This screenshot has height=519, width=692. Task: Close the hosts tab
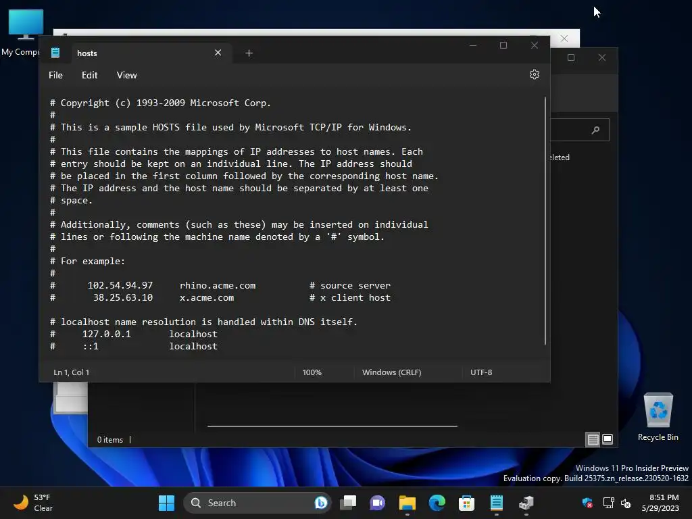pyautogui.click(x=218, y=53)
